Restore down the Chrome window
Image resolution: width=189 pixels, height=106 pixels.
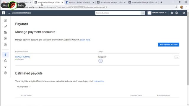[180, 2]
